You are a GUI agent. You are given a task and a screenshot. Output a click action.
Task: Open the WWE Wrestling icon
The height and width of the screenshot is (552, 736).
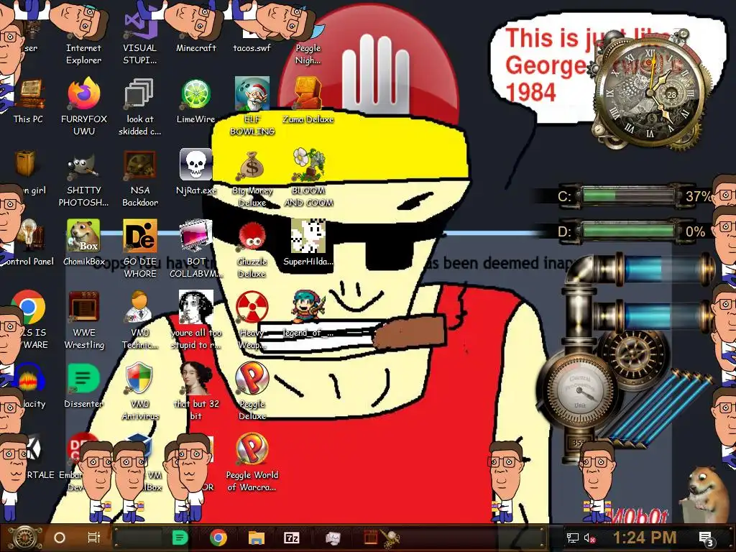tap(84, 320)
